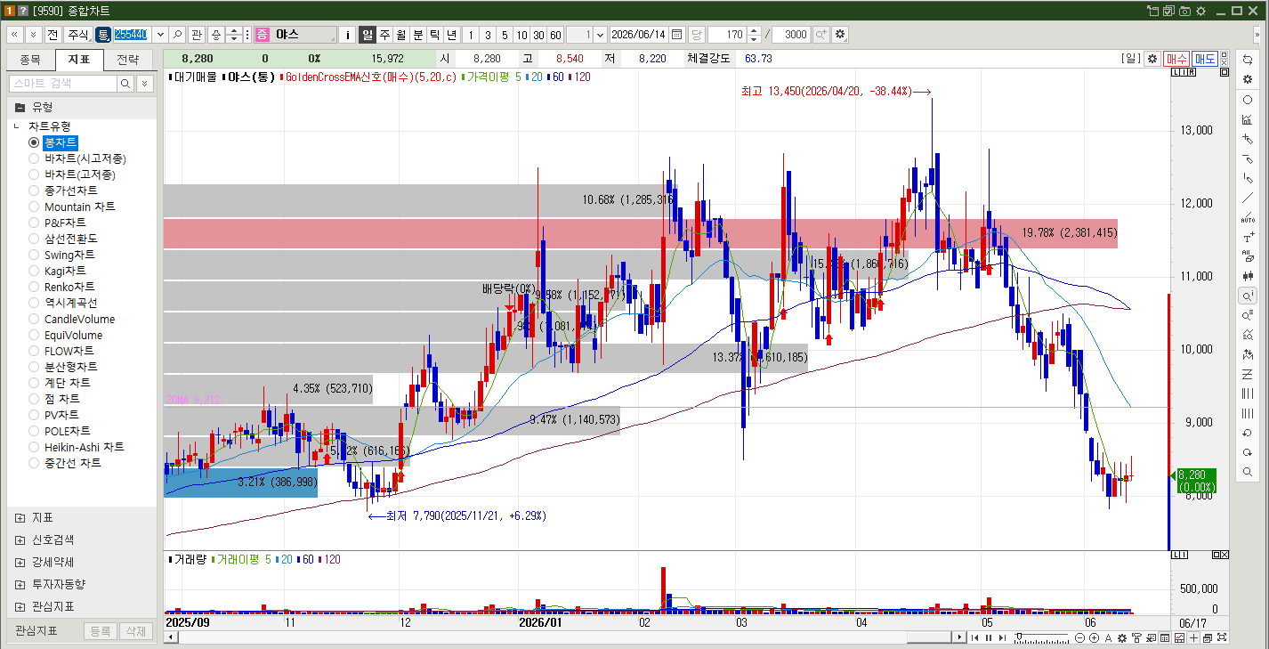Open the right toolbar settings gear
The height and width of the screenshot is (649, 1269).
[1248, 79]
